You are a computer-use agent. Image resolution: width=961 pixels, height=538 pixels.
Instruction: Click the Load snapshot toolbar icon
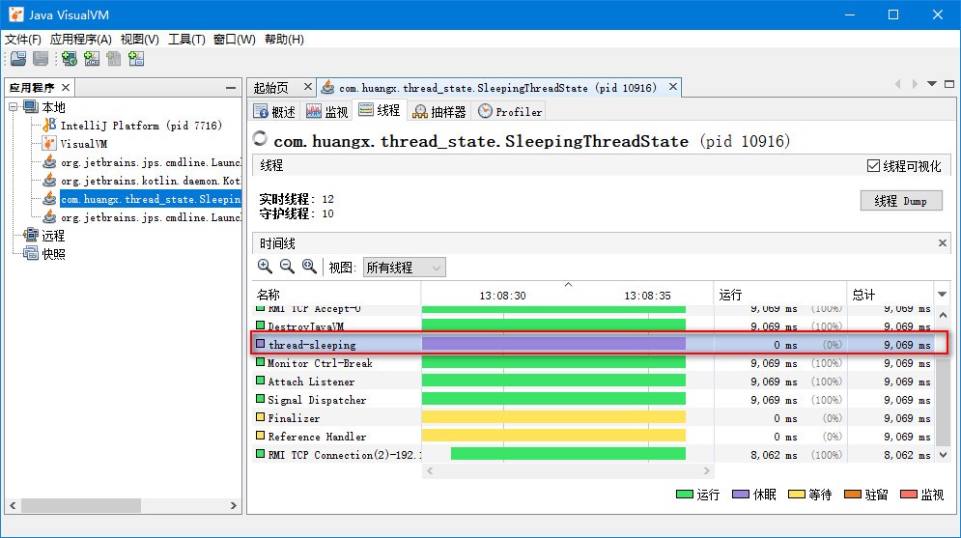18,59
